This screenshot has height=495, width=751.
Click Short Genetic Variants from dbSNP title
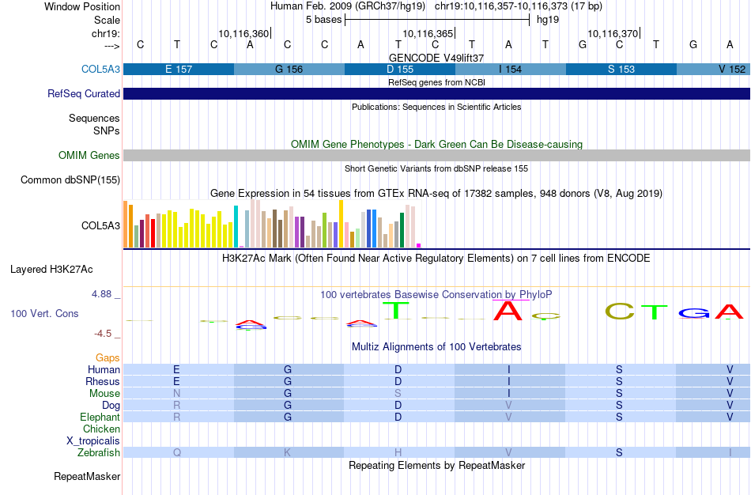point(436,168)
